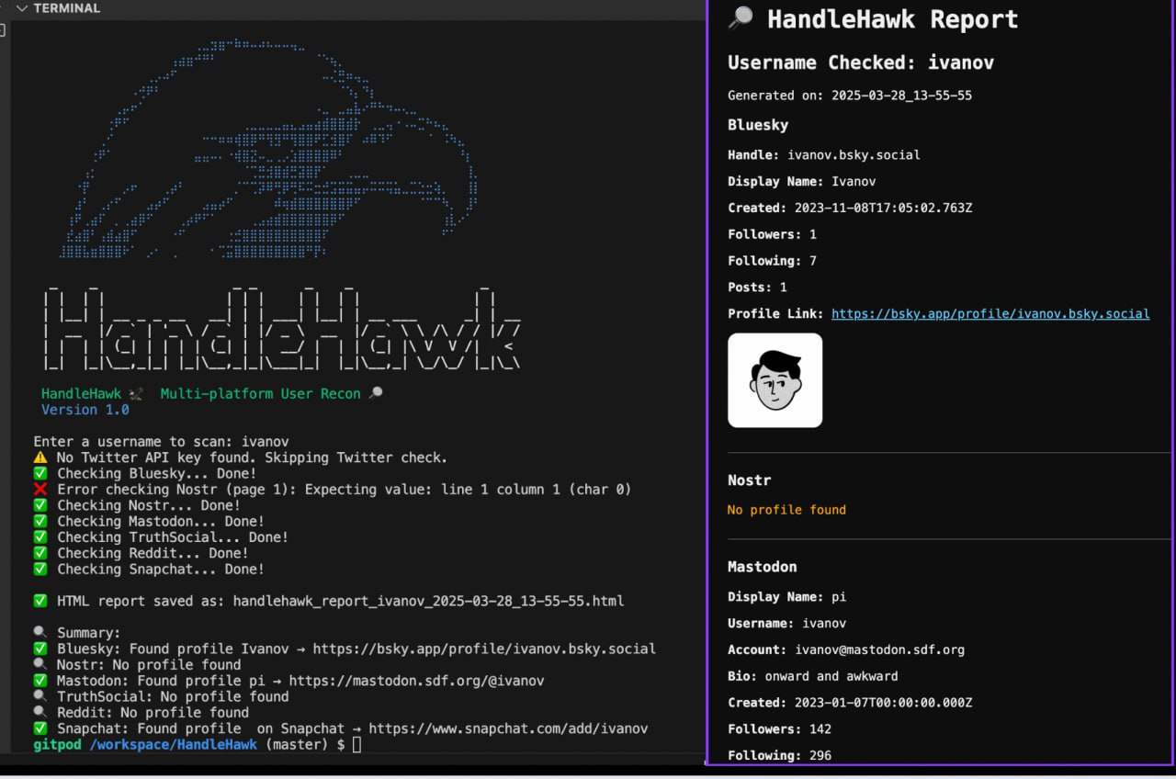This screenshot has height=779, width=1176.
Task: Click the magnifying glass icon in report title
Action: [x=741, y=18]
